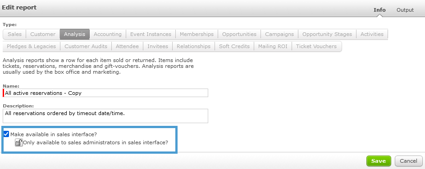The height and width of the screenshot is (169, 425).
Task: Choose the Ticket Vouchers report type
Action: [316, 46]
